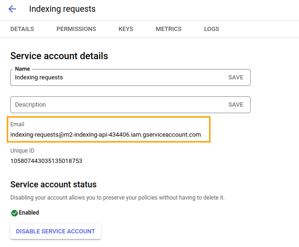Screen dimensions: 299x247
Task: Open the Details tab
Action: 22,29
